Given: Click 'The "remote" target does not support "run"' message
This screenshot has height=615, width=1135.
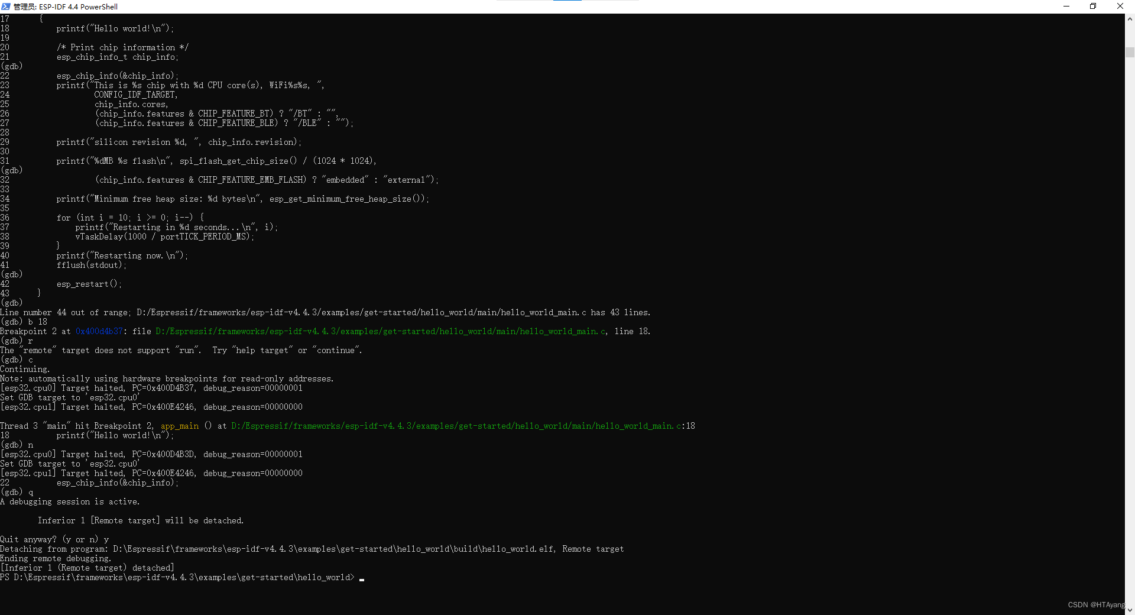Looking at the screenshot, I should [x=181, y=350].
